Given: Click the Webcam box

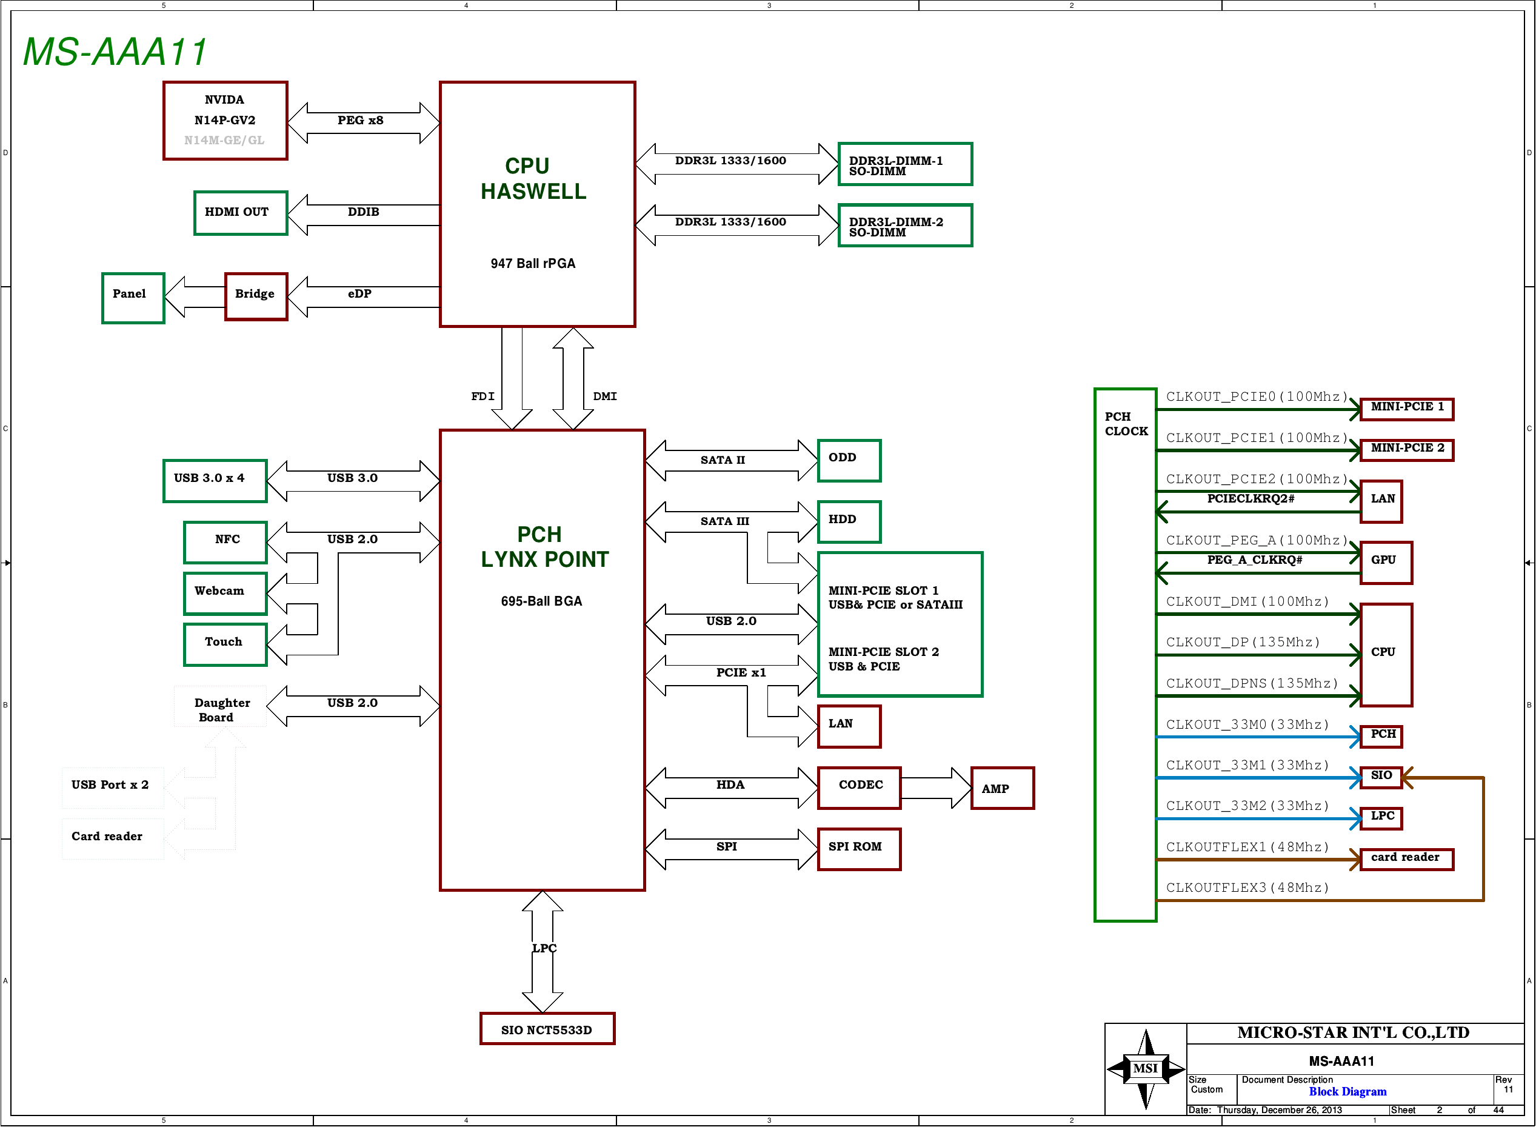Looking at the screenshot, I should [x=225, y=594].
